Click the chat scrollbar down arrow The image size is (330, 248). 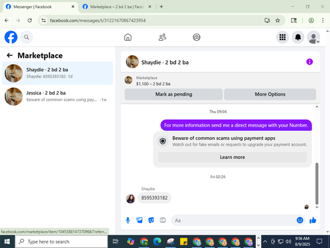click(317, 207)
